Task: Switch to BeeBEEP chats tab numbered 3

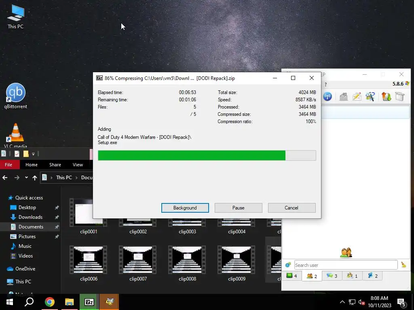Action: [332, 276]
